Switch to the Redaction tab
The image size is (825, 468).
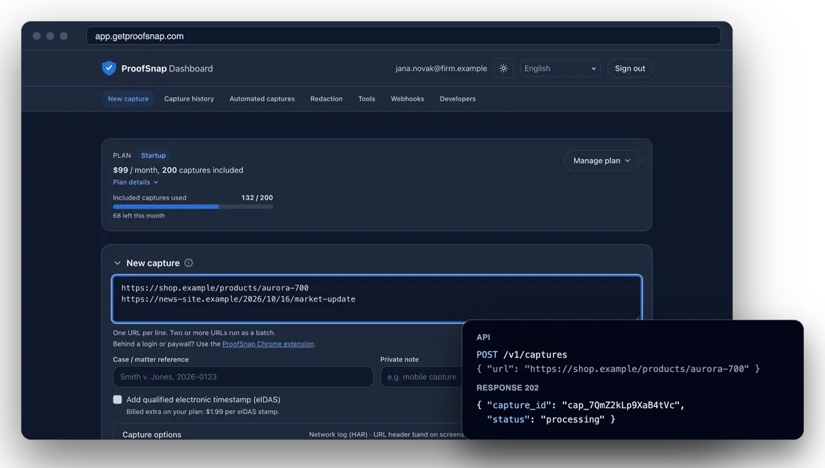[x=326, y=98]
